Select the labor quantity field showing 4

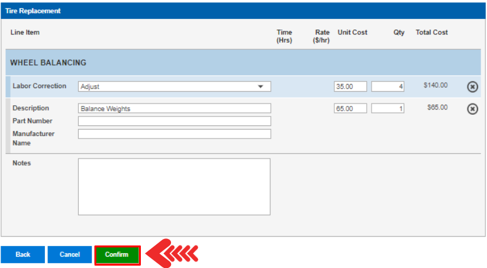388,86
